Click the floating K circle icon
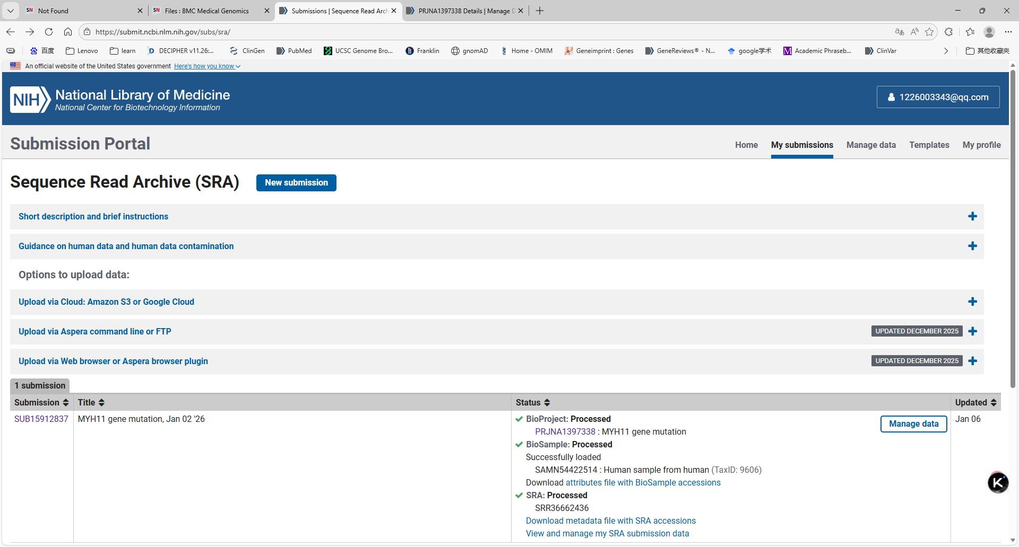Image resolution: width=1019 pixels, height=547 pixels. coord(998,482)
